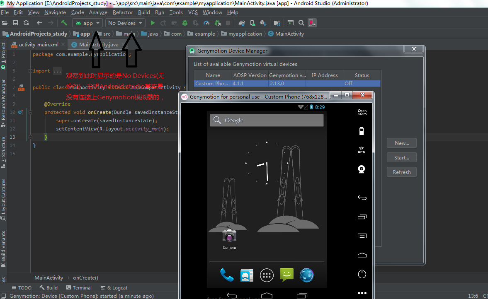Screen dimensions: 488x299
Task: Click the override gutter icon at line 10
Action: (x=21, y=112)
